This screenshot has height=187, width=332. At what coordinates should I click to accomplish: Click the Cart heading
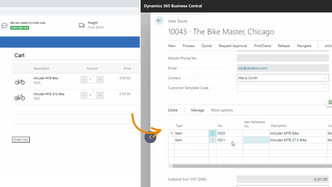(x=19, y=55)
